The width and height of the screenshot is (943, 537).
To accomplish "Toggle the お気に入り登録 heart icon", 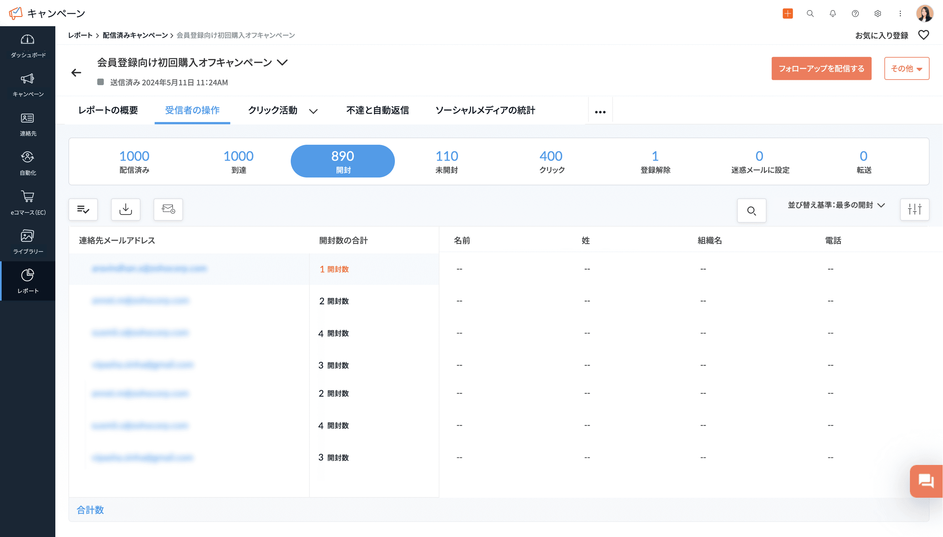I will point(923,35).
